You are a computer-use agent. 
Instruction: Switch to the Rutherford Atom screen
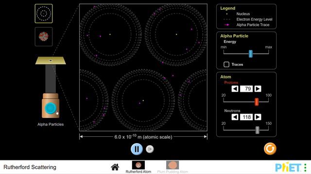coord(138,167)
